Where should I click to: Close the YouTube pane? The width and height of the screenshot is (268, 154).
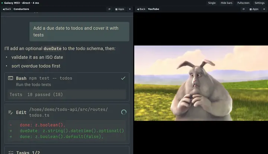coord(264,9)
